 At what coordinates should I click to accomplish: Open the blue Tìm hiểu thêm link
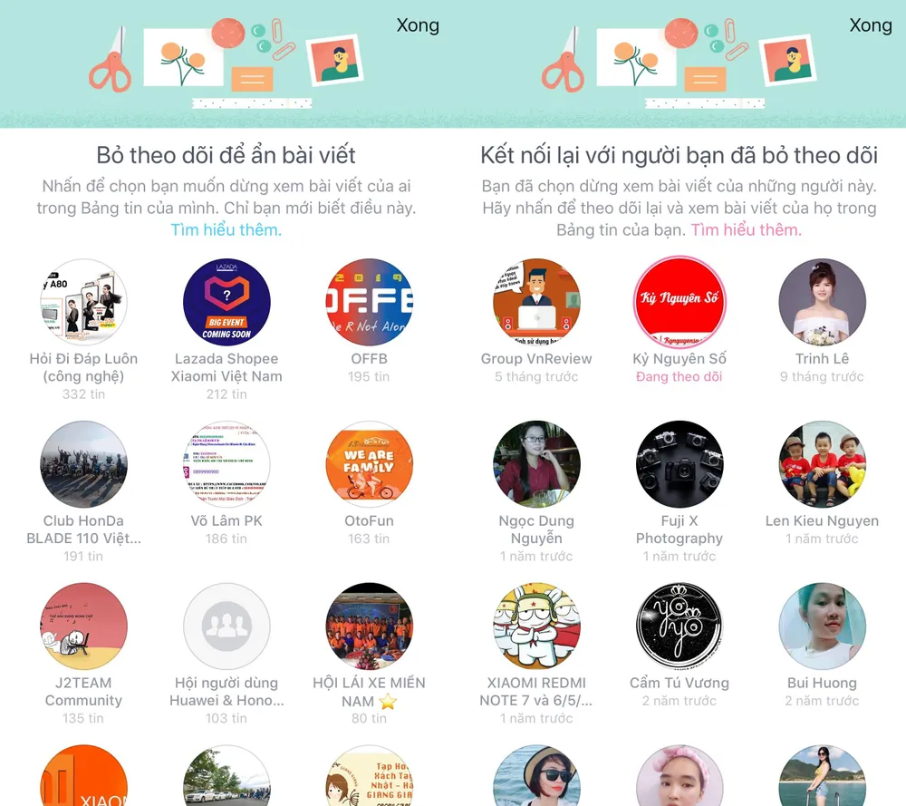click(x=226, y=229)
